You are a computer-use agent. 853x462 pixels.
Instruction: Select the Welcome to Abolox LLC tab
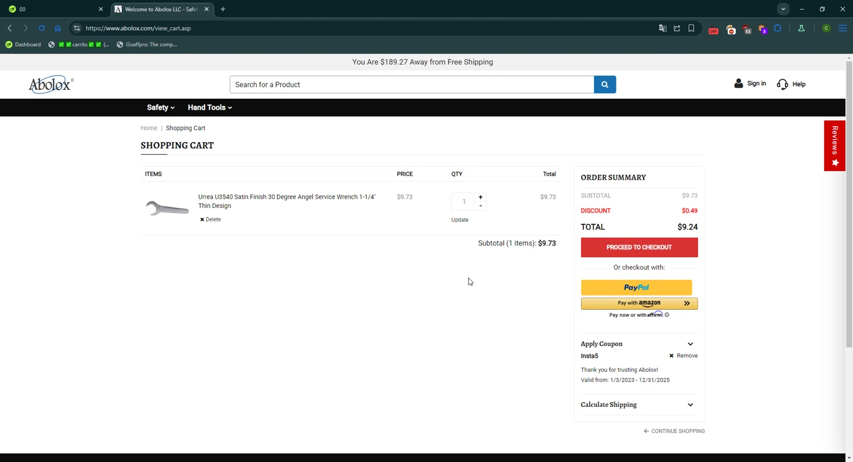(161, 9)
